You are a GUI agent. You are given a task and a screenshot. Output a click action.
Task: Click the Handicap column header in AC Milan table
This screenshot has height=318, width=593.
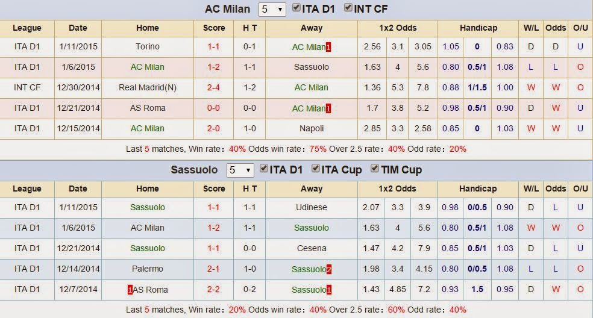pos(478,28)
